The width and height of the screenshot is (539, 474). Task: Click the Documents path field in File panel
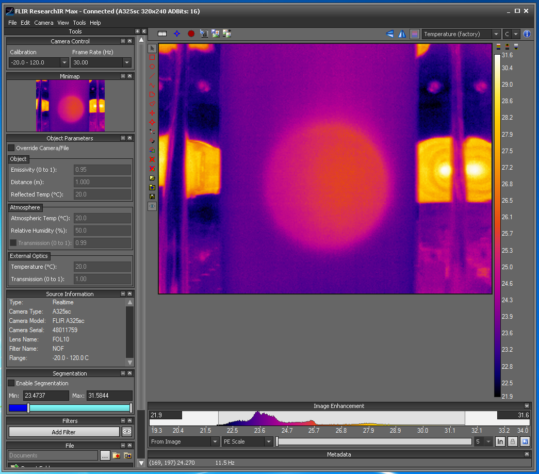click(53, 455)
